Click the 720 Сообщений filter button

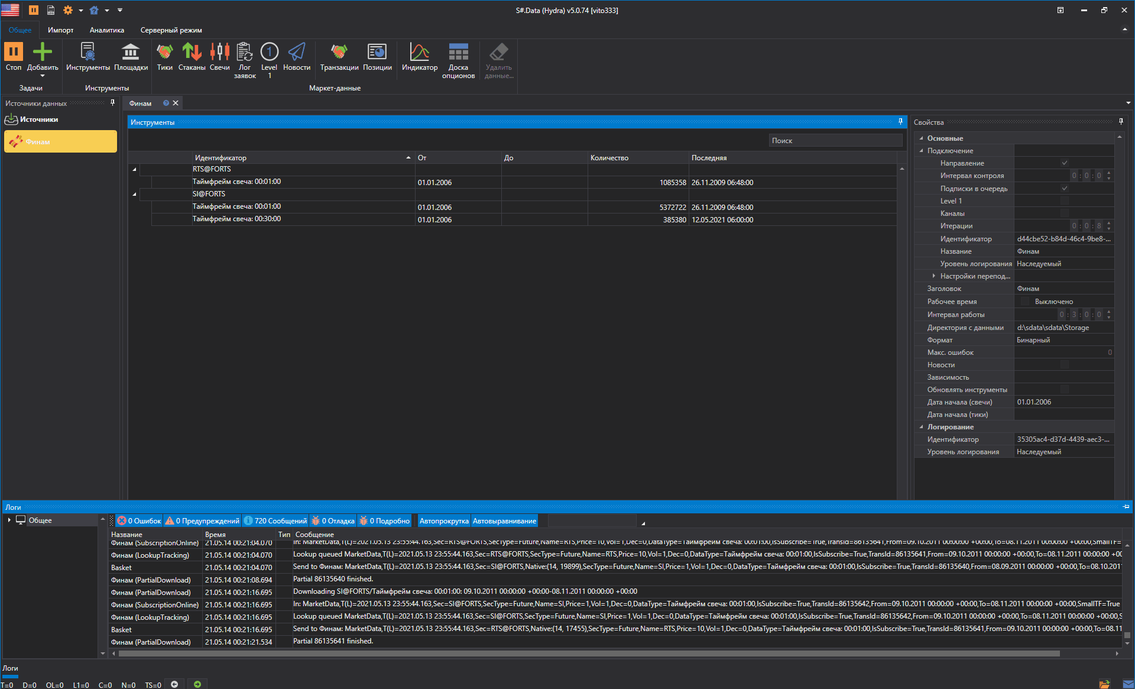click(x=275, y=521)
